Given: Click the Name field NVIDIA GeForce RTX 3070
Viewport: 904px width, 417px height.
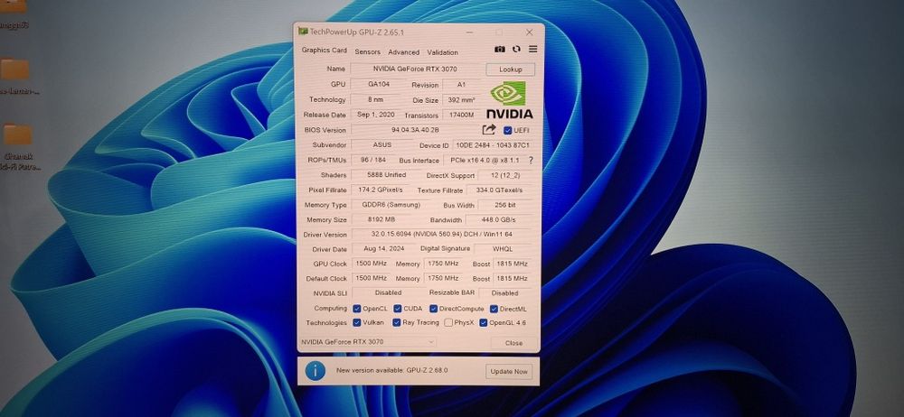Looking at the screenshot, I should pos(415,69).
